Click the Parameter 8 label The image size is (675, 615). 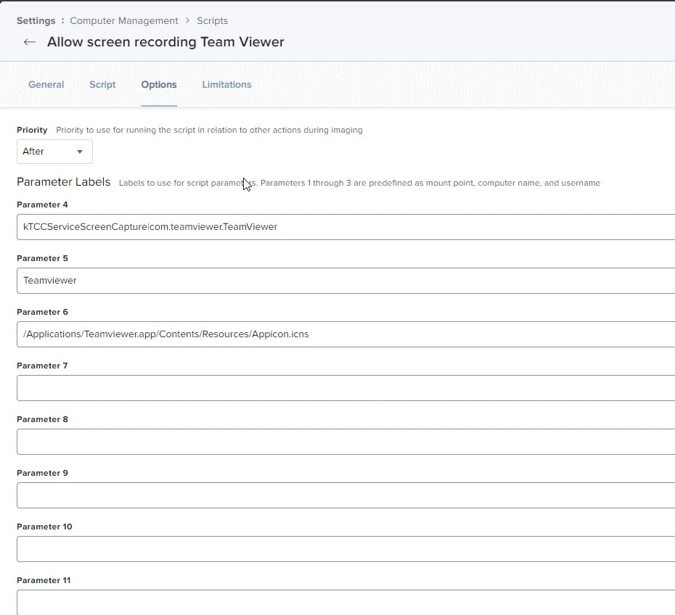tap(42, 419)
